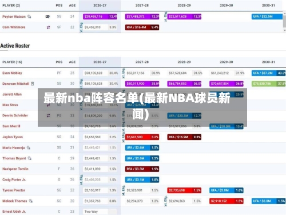This screenshot has height=215, width=286.
Task: Click the AGE header in the Active Roster table
Action: point(72,62)
